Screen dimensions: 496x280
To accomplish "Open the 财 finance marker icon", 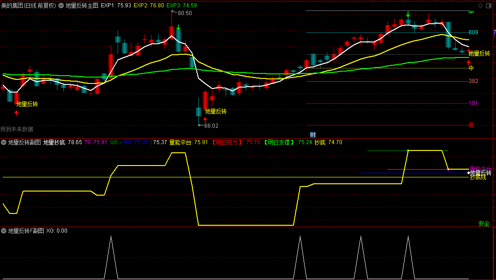I will [313, 135].
